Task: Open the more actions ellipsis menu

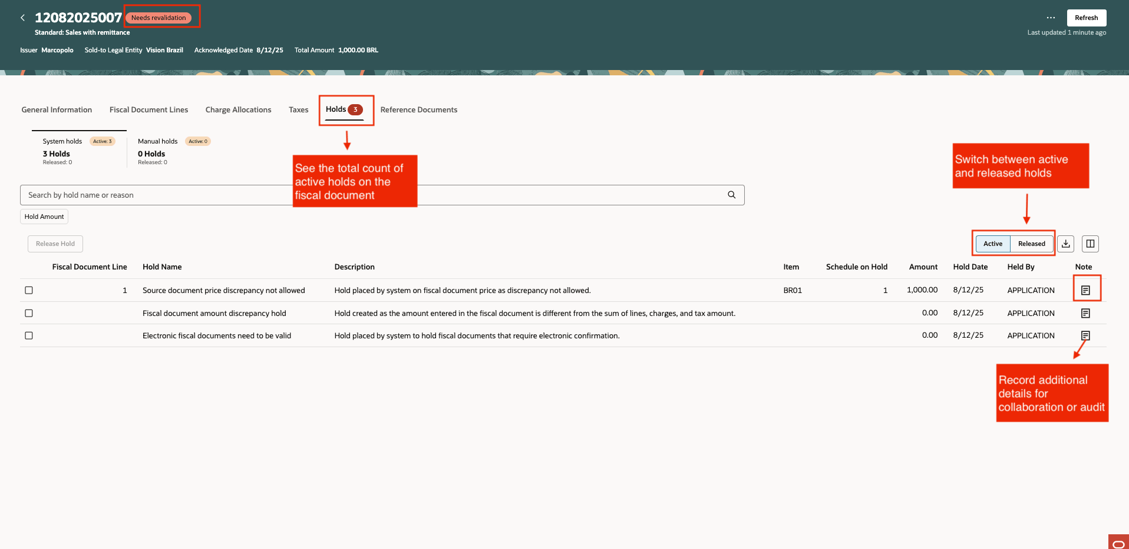Action: (1051, 18)
